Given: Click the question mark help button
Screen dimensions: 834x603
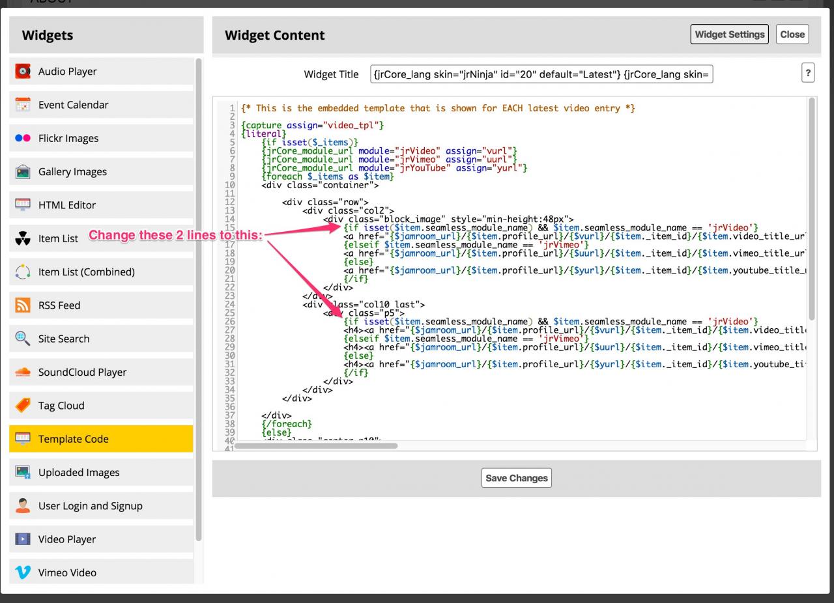Looking at the screenshot, I should [x=808, y=73].
